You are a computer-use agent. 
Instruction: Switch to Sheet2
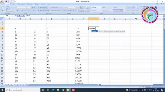tap(16, 85)
